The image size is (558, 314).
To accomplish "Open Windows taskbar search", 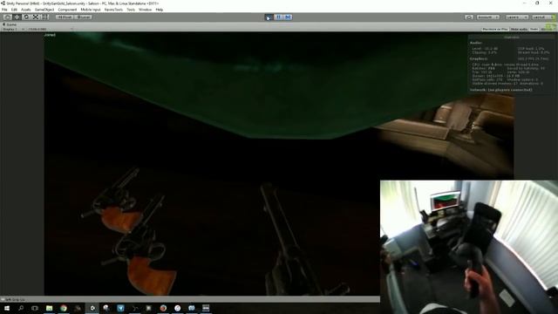I will pyautogui.click(x=21, y=308).
